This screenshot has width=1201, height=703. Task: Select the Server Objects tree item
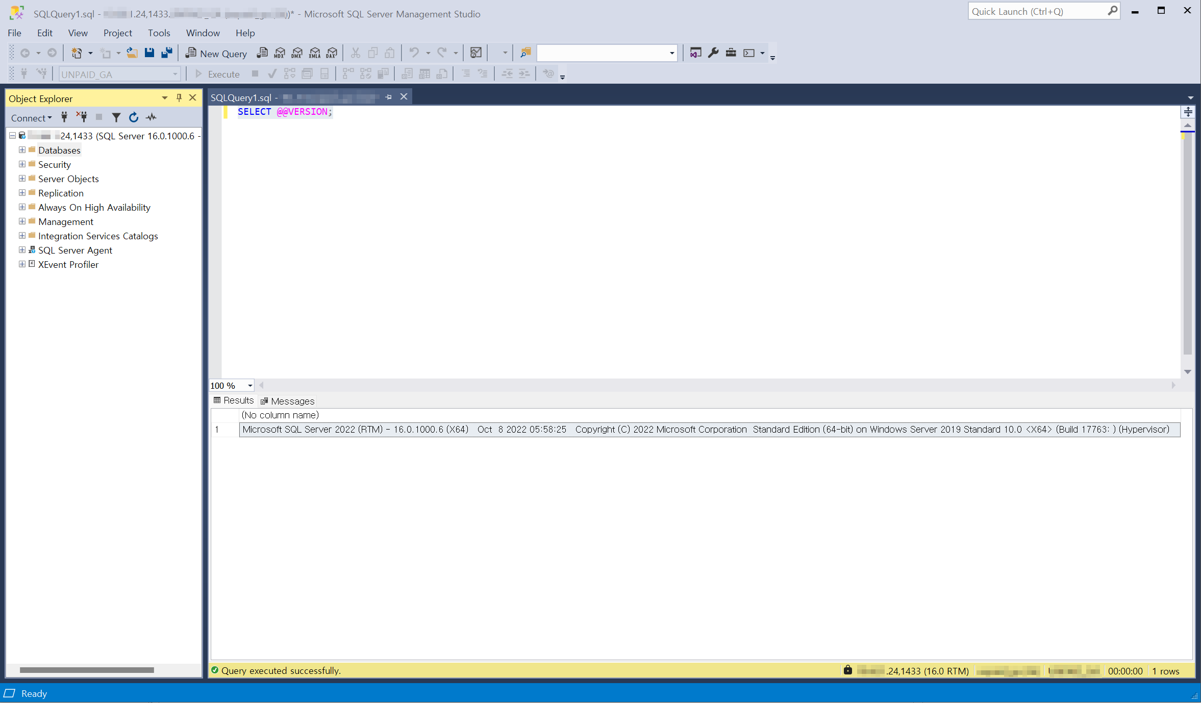68,179
